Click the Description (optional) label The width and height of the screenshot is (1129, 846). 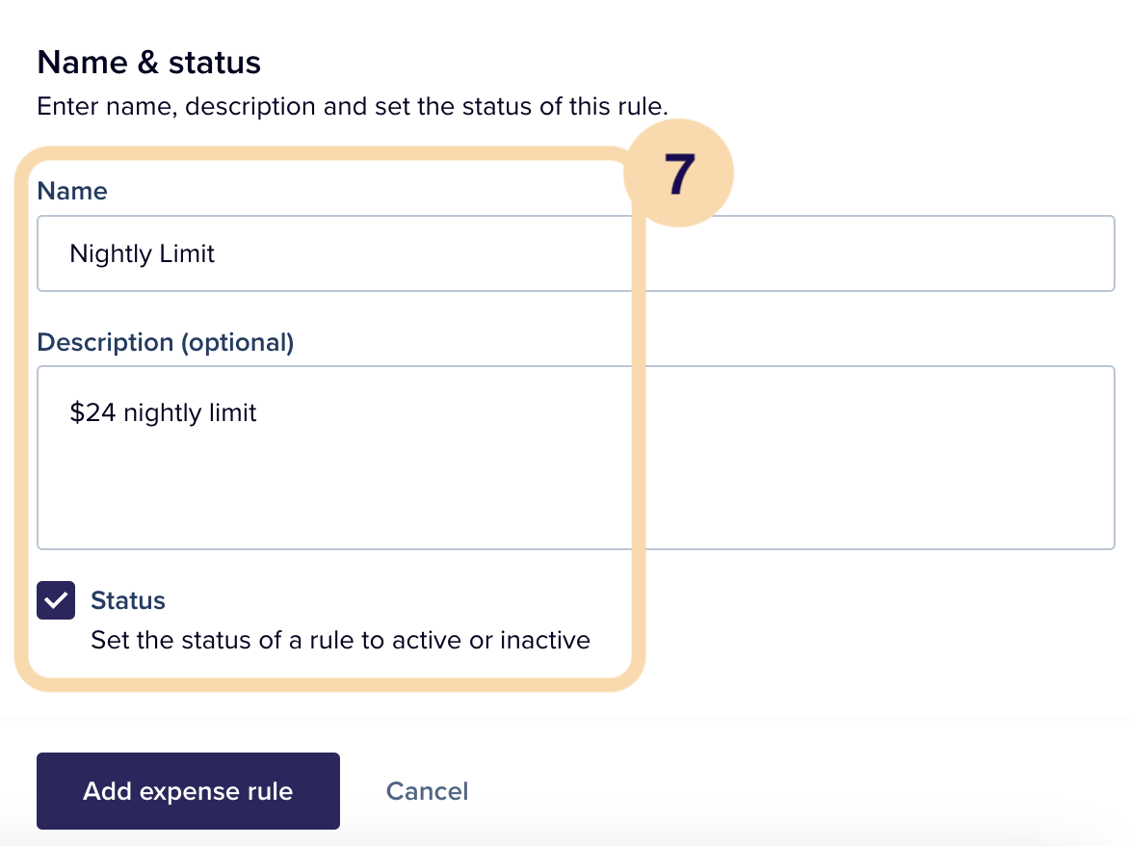(x=166, y=342)
